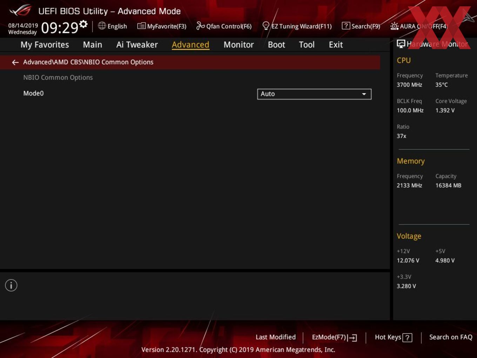The image size is (477, 358).
Task: Click the Hot Keys question mark box
Action: click(x=407, y=338)
